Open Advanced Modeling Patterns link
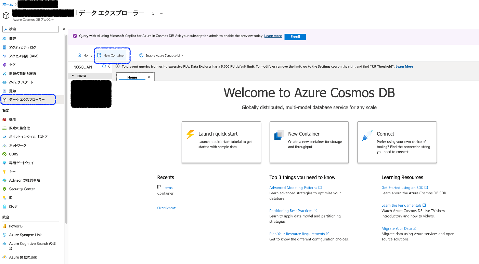The width and height of the screenshot is (479, 264). click(296, 187)
